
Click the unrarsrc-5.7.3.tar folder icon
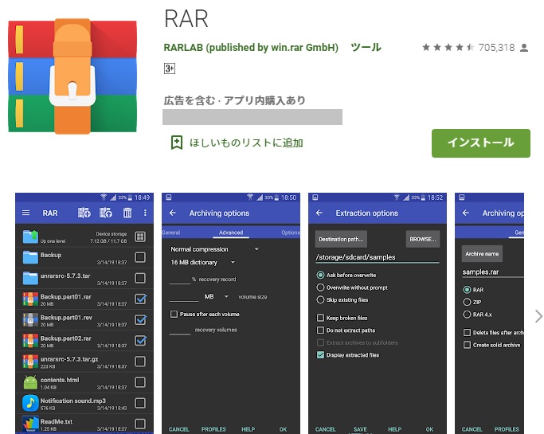[x=30, y=278]
